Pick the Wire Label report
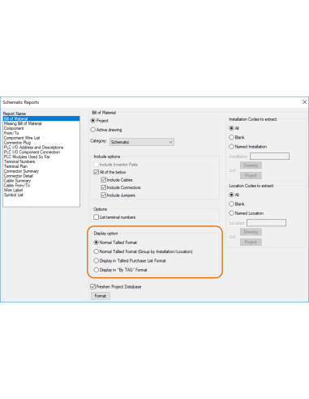 click(x=13, y=190)
